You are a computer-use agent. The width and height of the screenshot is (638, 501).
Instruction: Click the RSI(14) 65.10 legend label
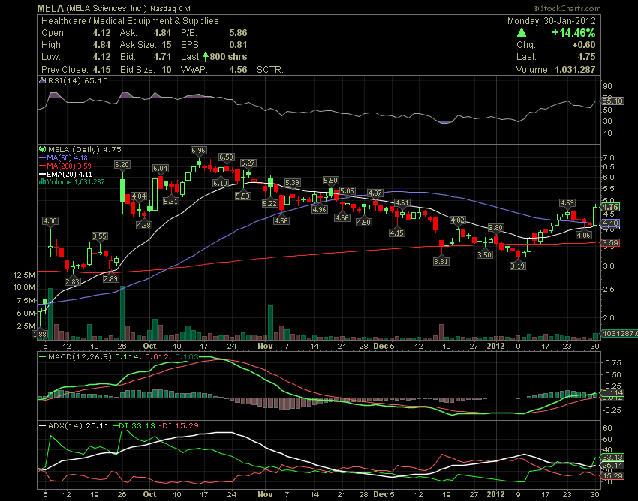click(78, 80)
